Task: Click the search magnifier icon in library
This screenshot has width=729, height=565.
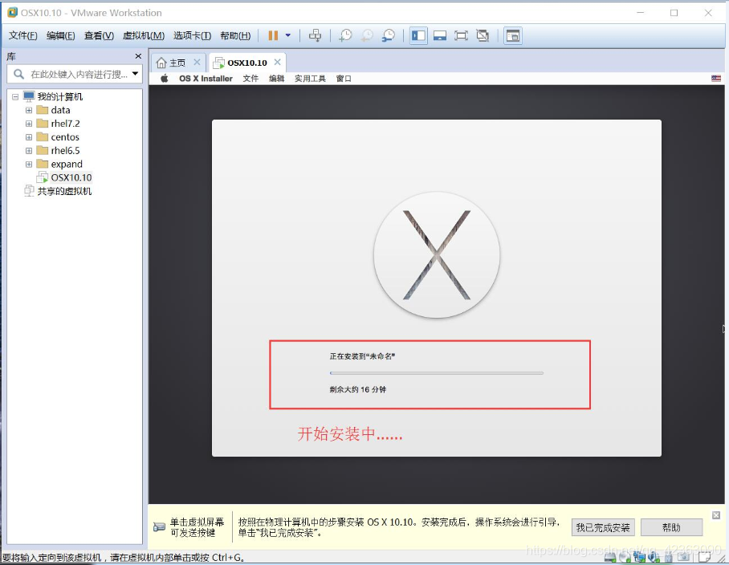Action: click(18, 74)
